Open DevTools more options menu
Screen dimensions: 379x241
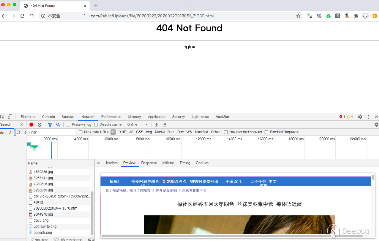(368, 117)
